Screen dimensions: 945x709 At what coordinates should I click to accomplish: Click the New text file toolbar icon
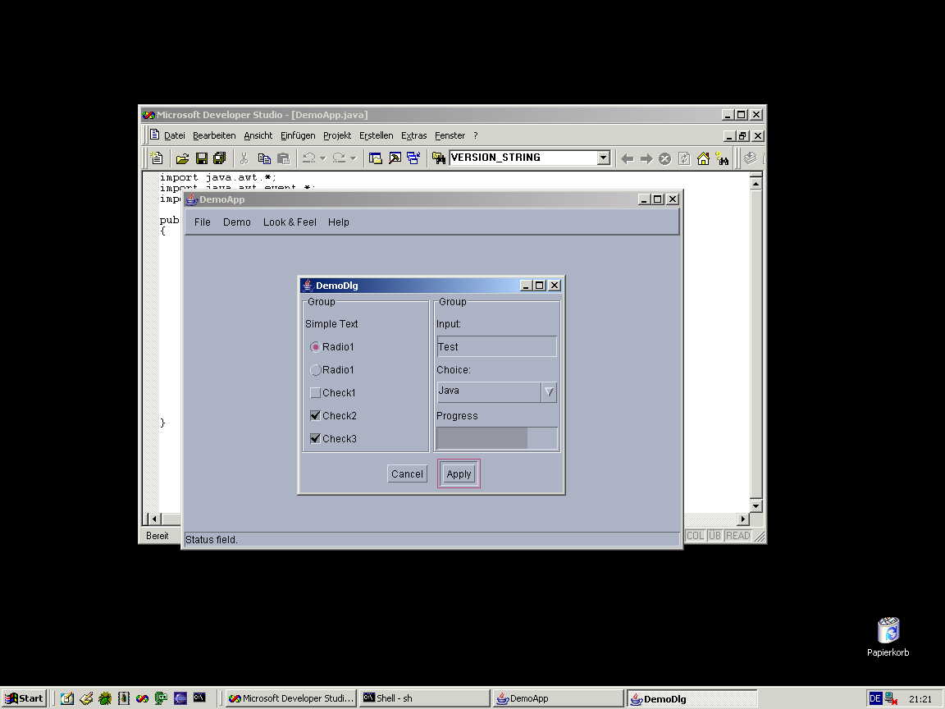pyautogui.click(x=157, y=158)
